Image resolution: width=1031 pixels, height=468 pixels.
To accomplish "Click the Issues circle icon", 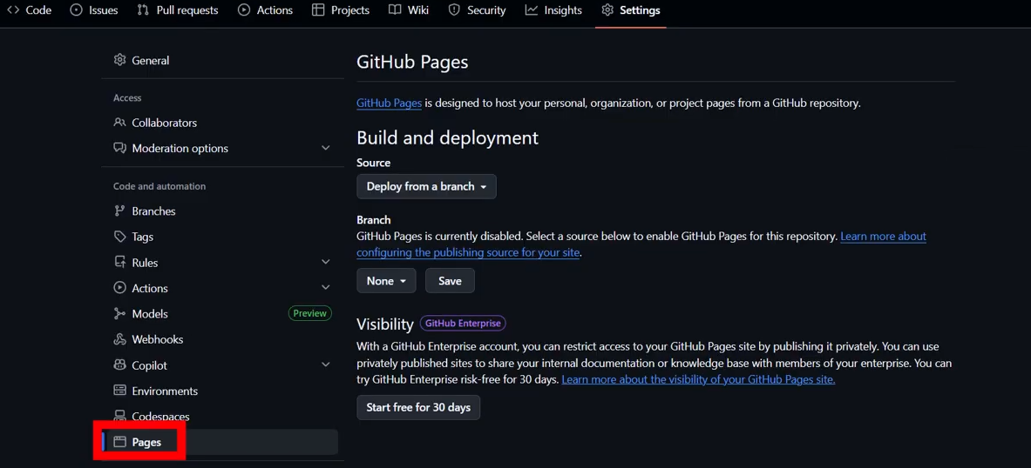I will pos(77,10).
